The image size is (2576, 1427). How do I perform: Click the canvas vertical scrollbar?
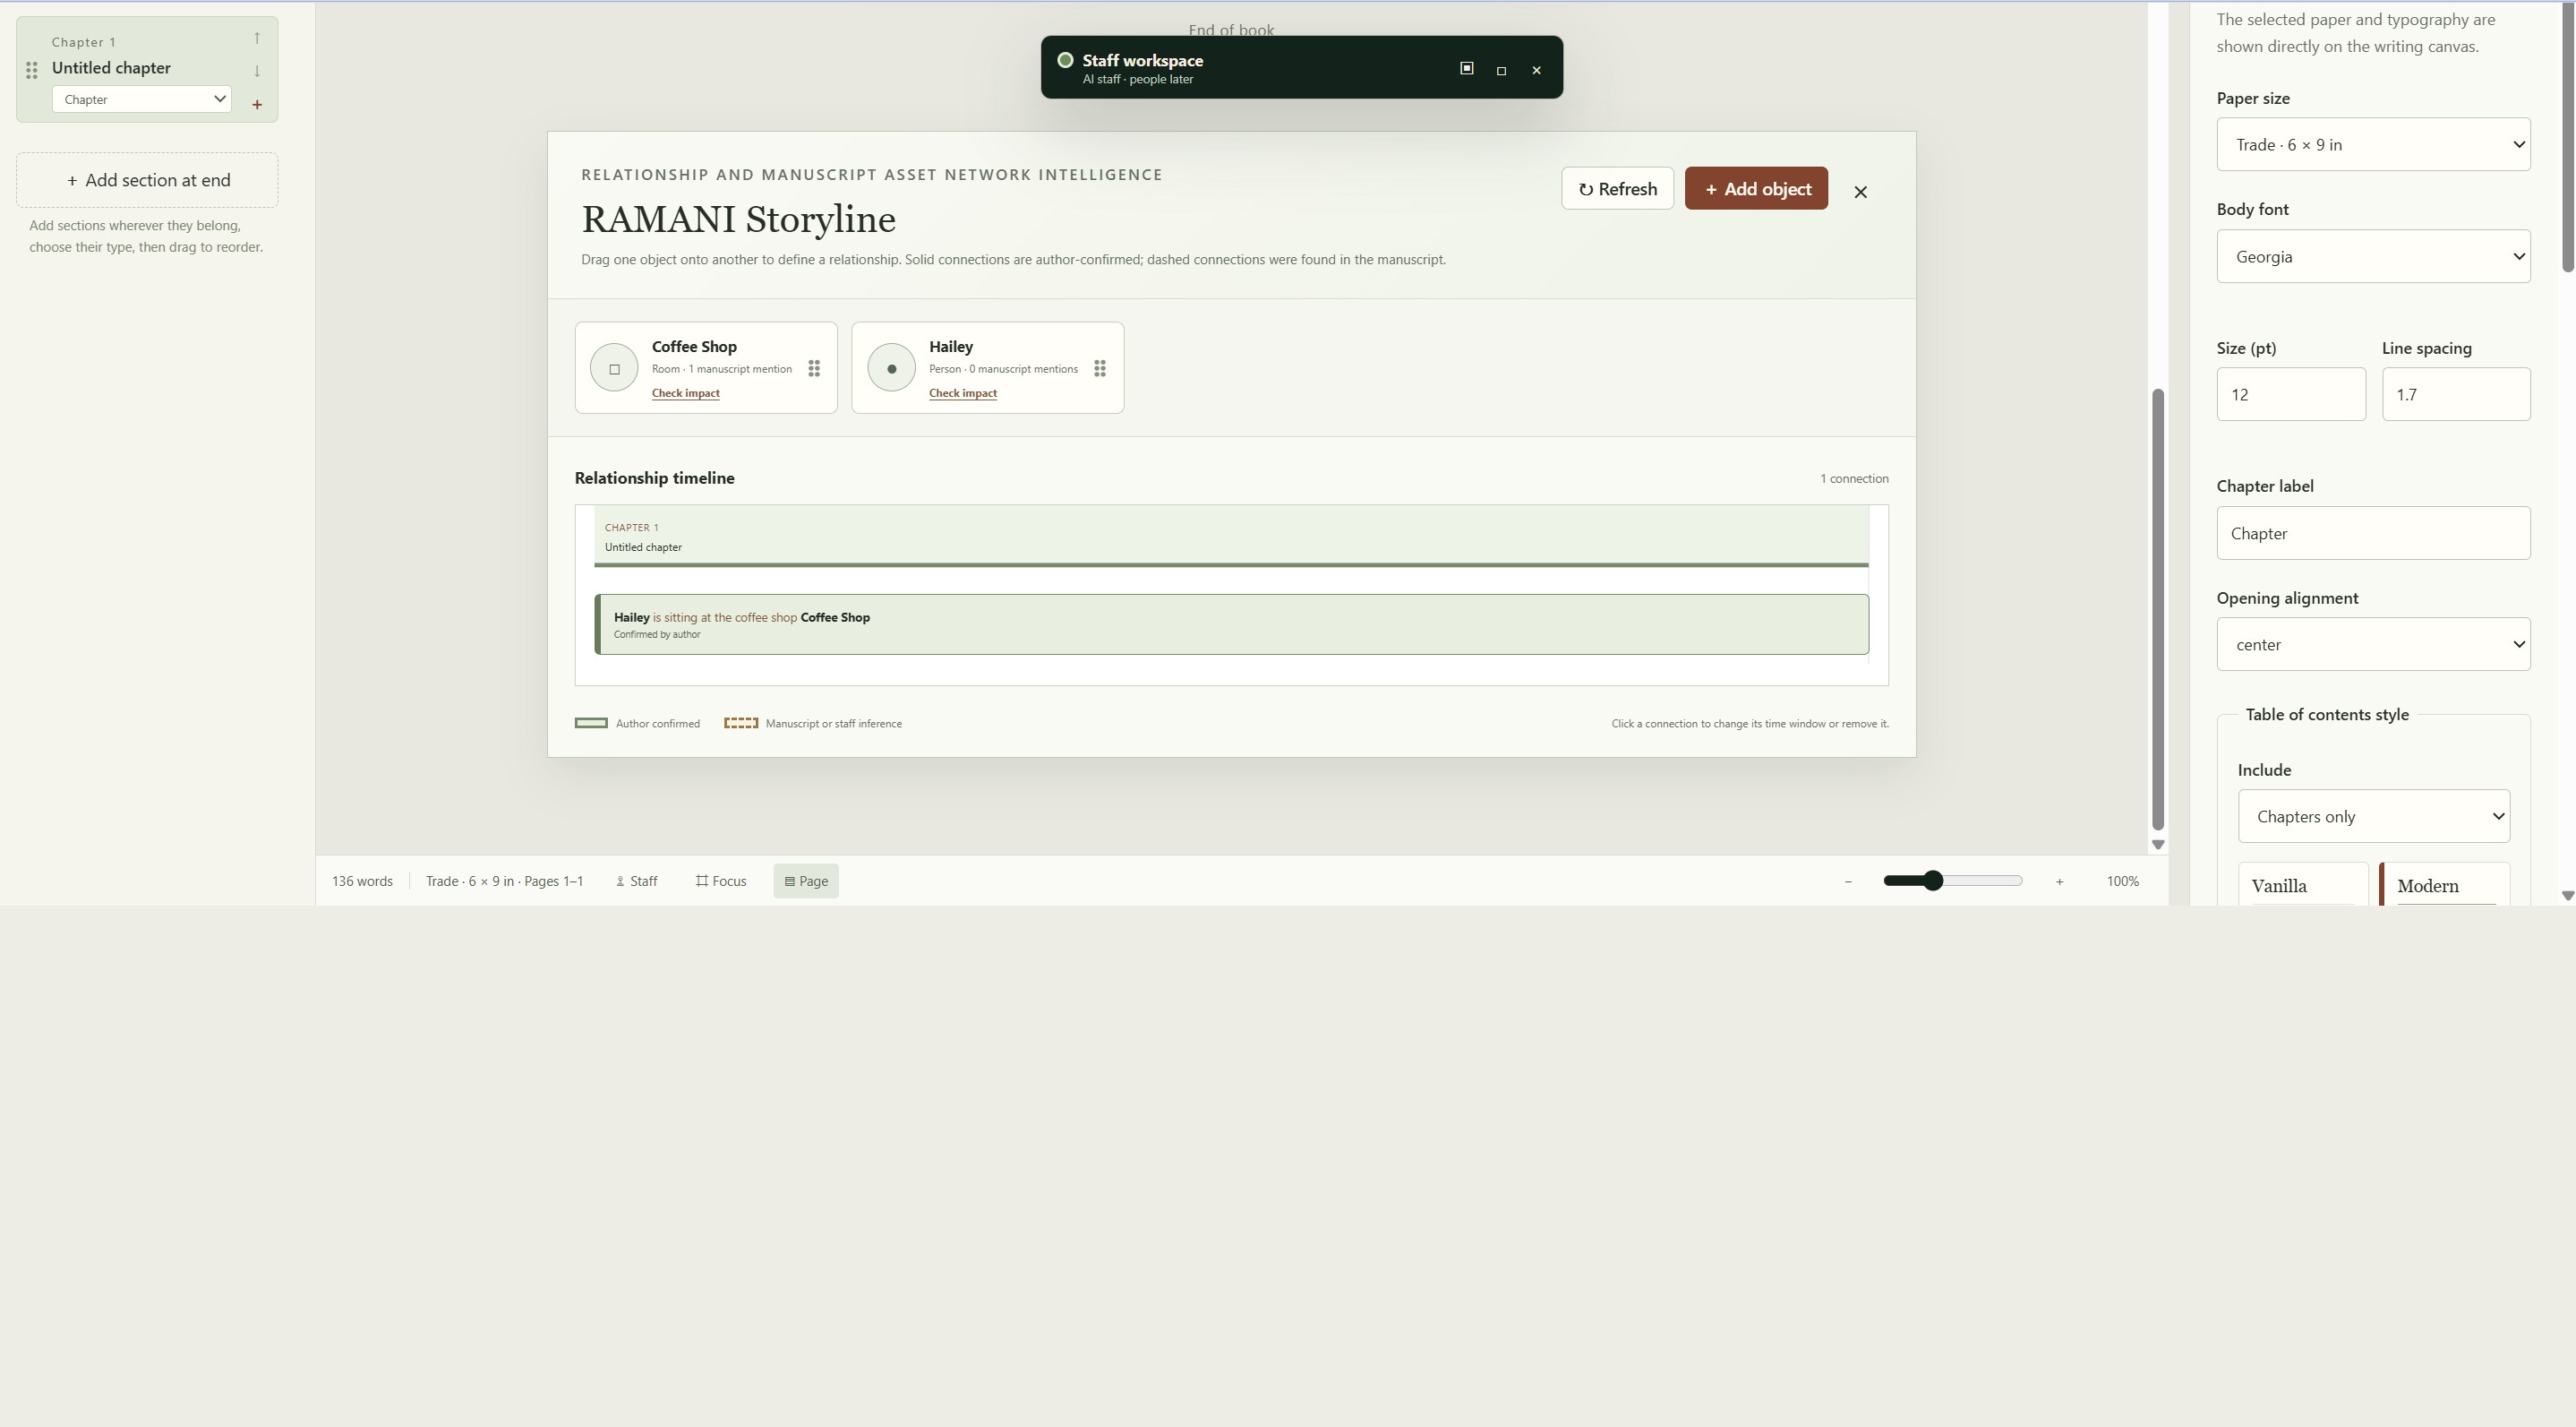2157,608
